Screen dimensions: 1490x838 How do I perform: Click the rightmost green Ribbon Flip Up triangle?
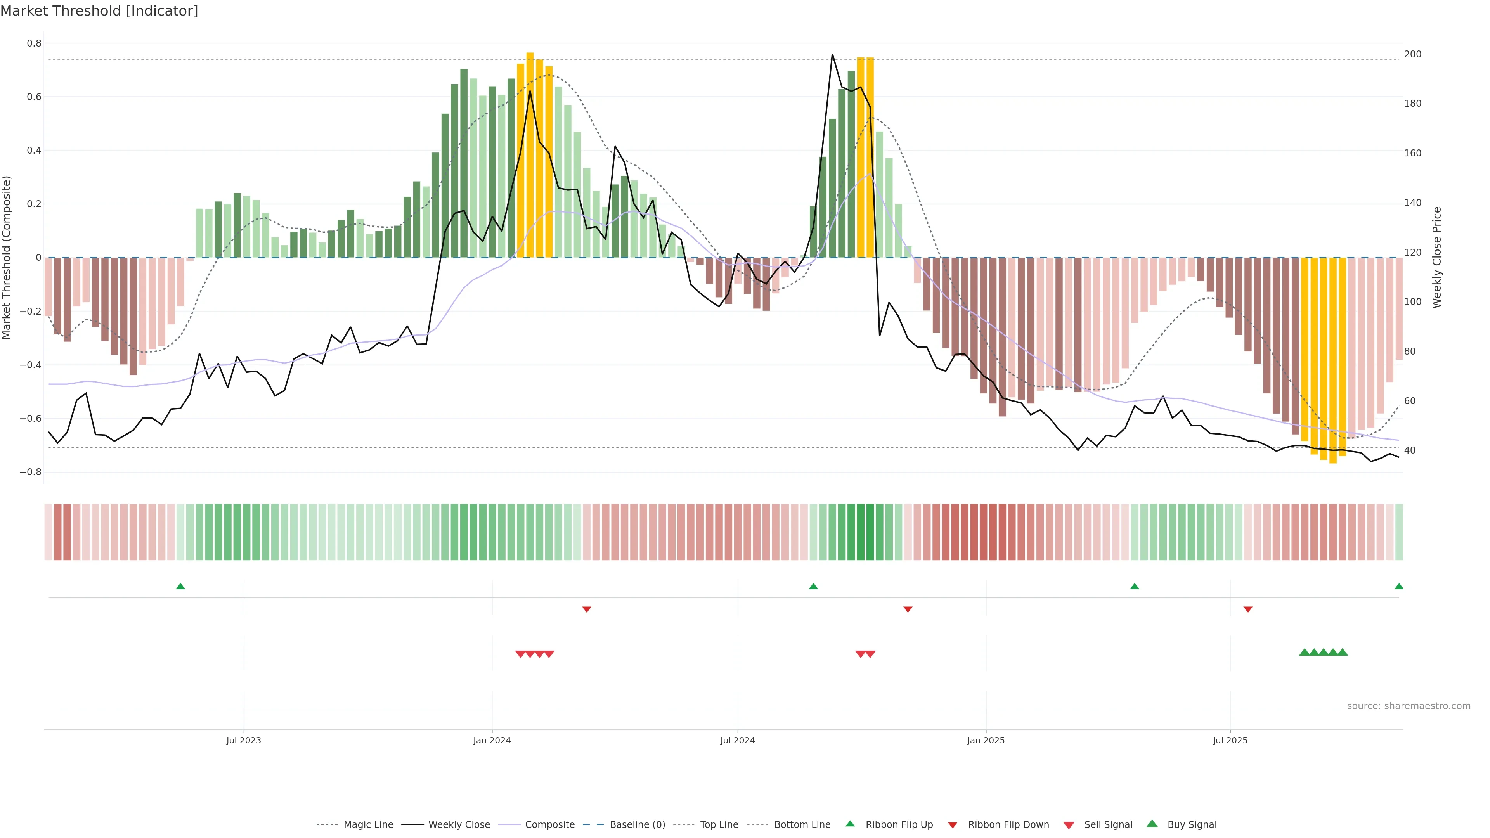tap(1398, 587)
